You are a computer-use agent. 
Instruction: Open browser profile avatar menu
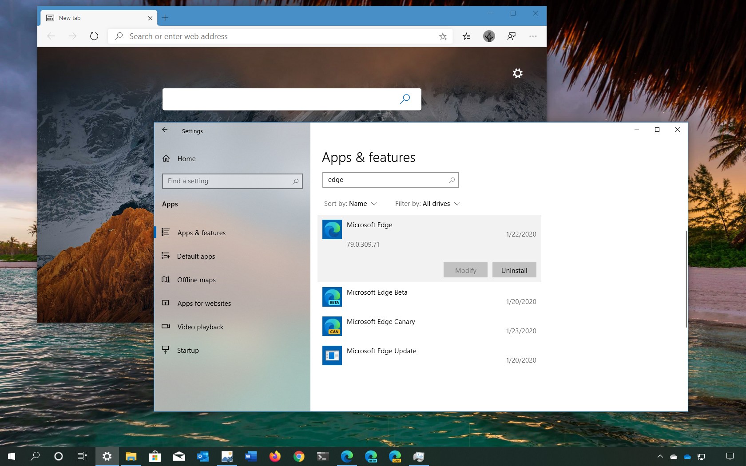point(488,36)
